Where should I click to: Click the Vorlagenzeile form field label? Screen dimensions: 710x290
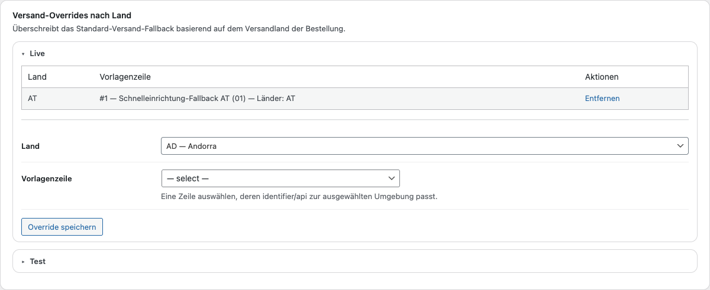(x=46, y=178)
